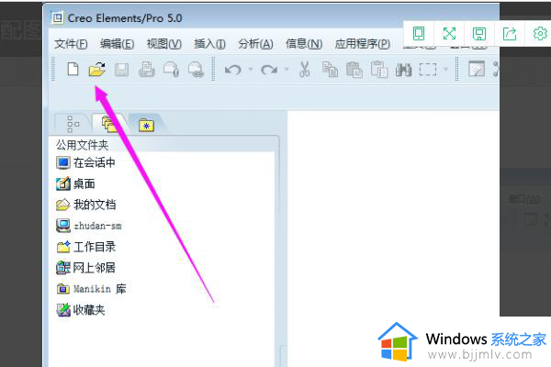Click the dashed selection box icon

[x=428, y=70]
